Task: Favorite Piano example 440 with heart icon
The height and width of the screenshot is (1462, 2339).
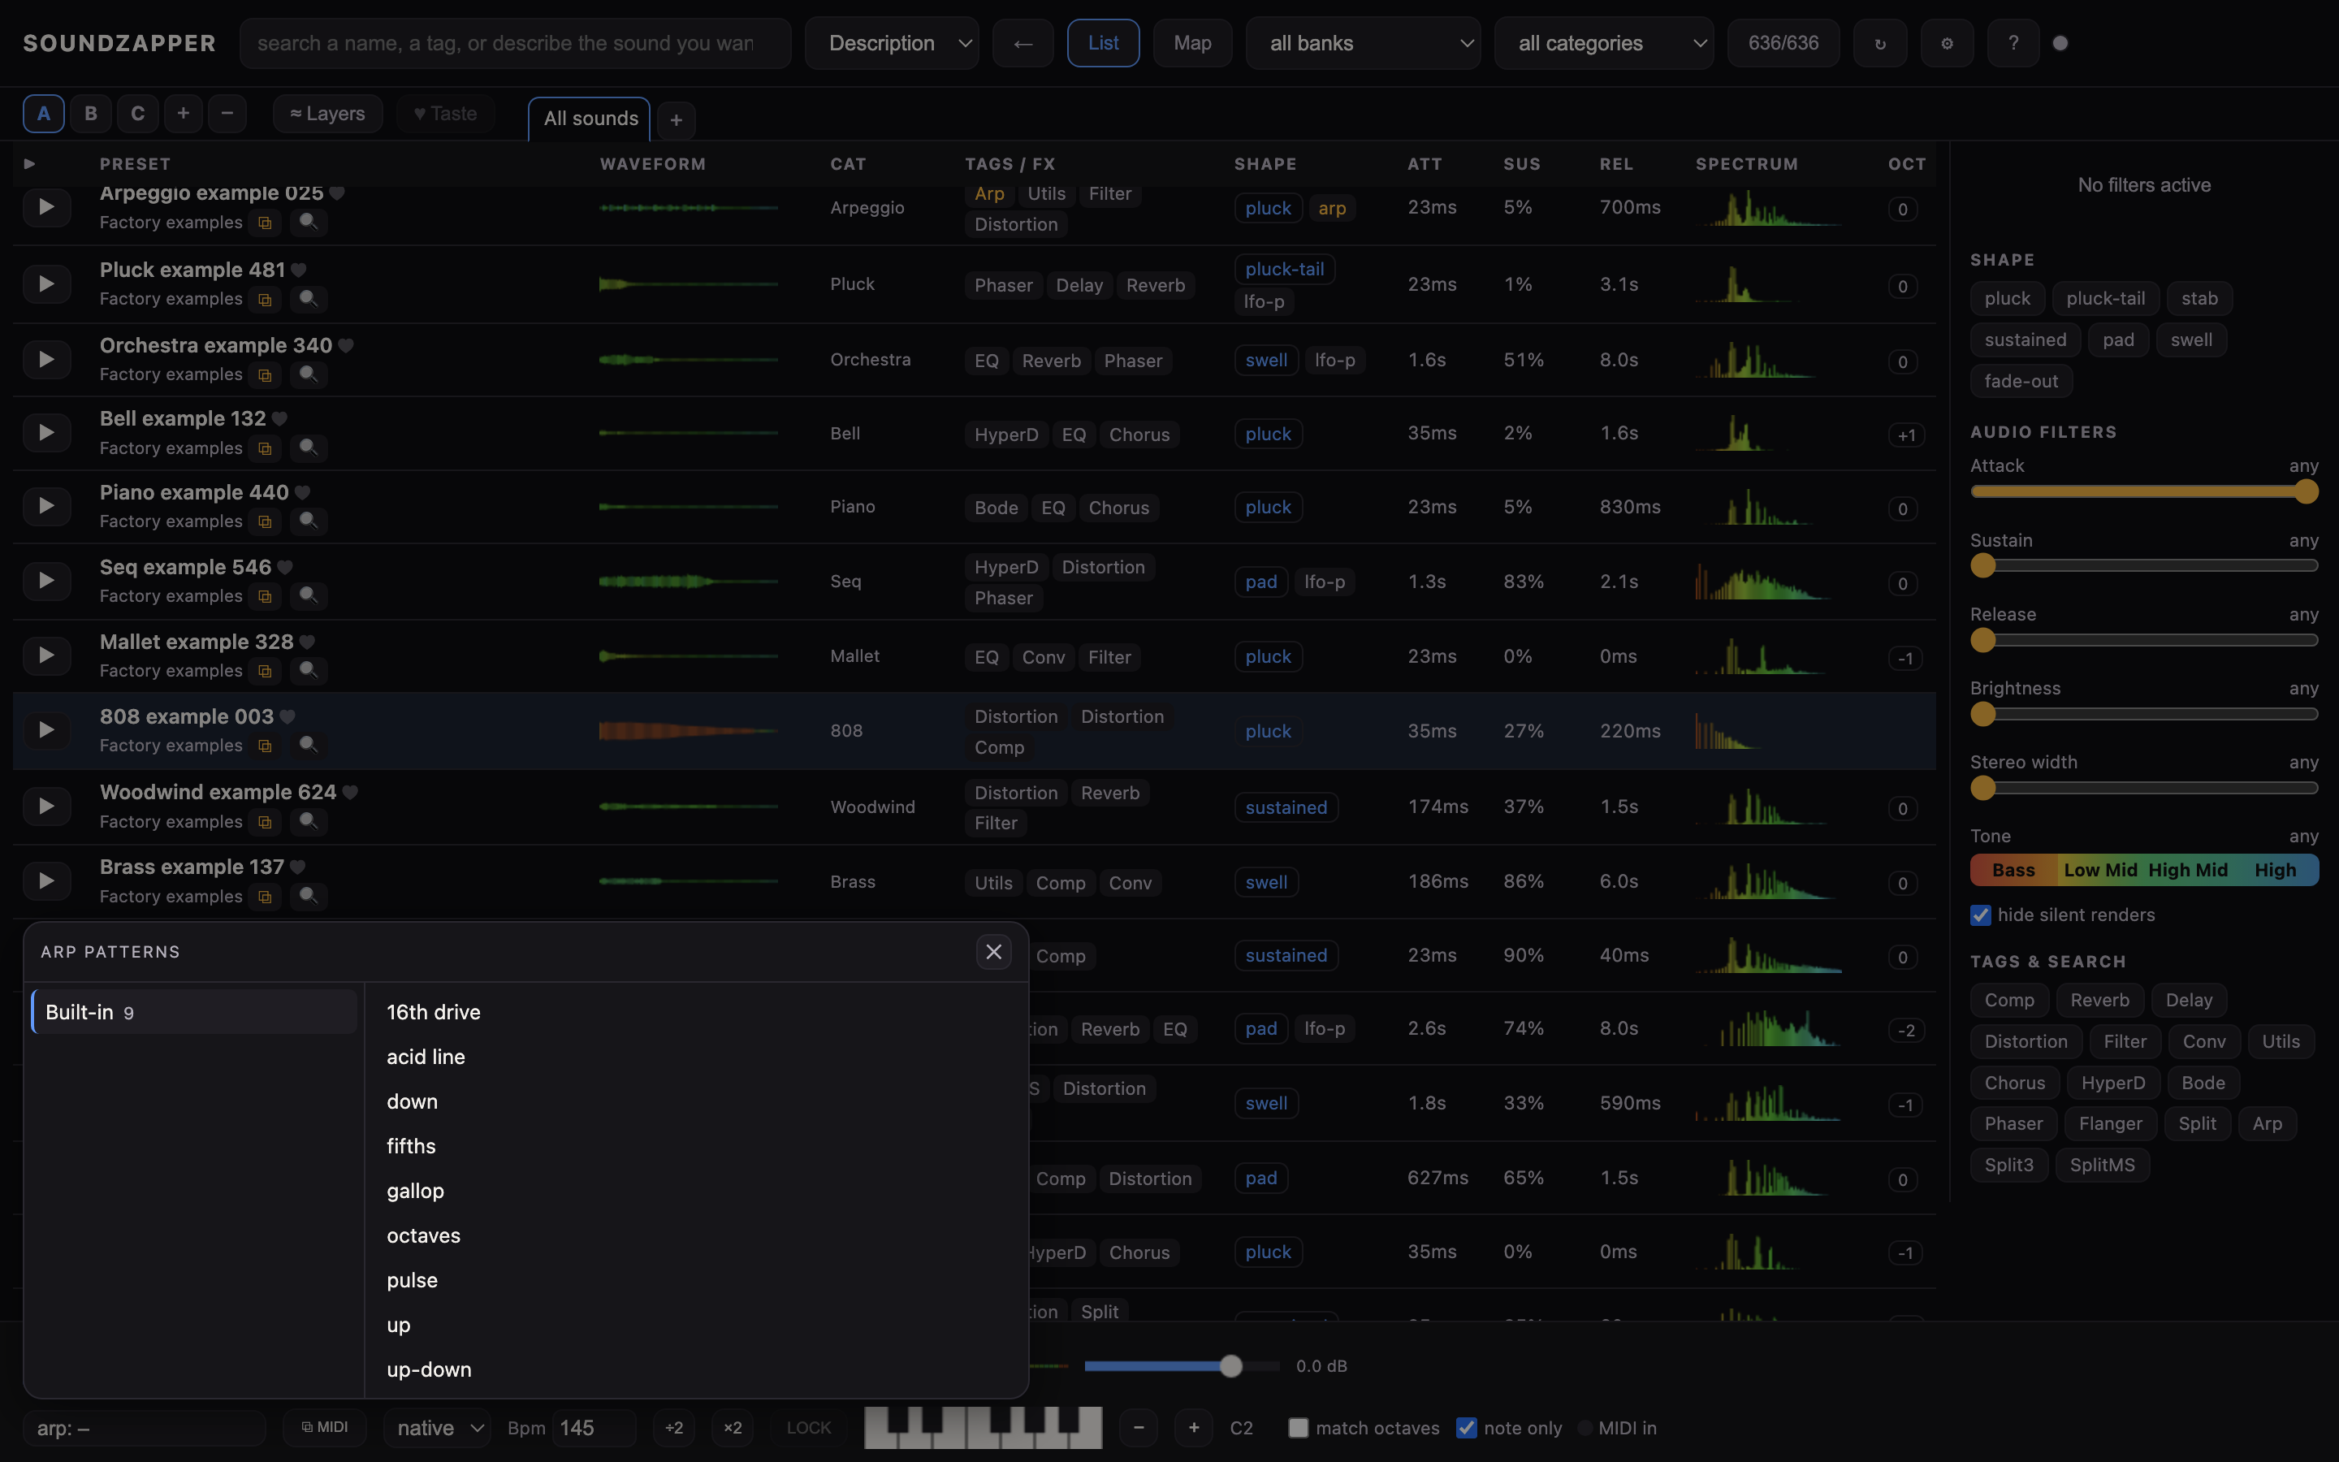Action: point(302,492)
